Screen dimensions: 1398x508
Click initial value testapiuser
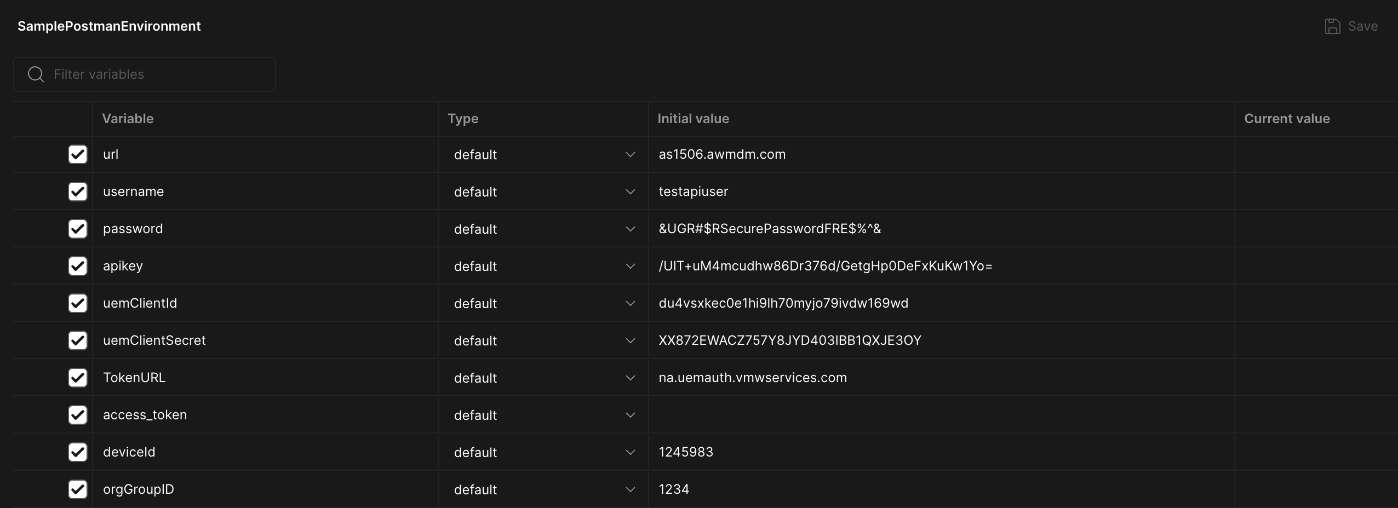pyautogui.click(x=693, y=192)
